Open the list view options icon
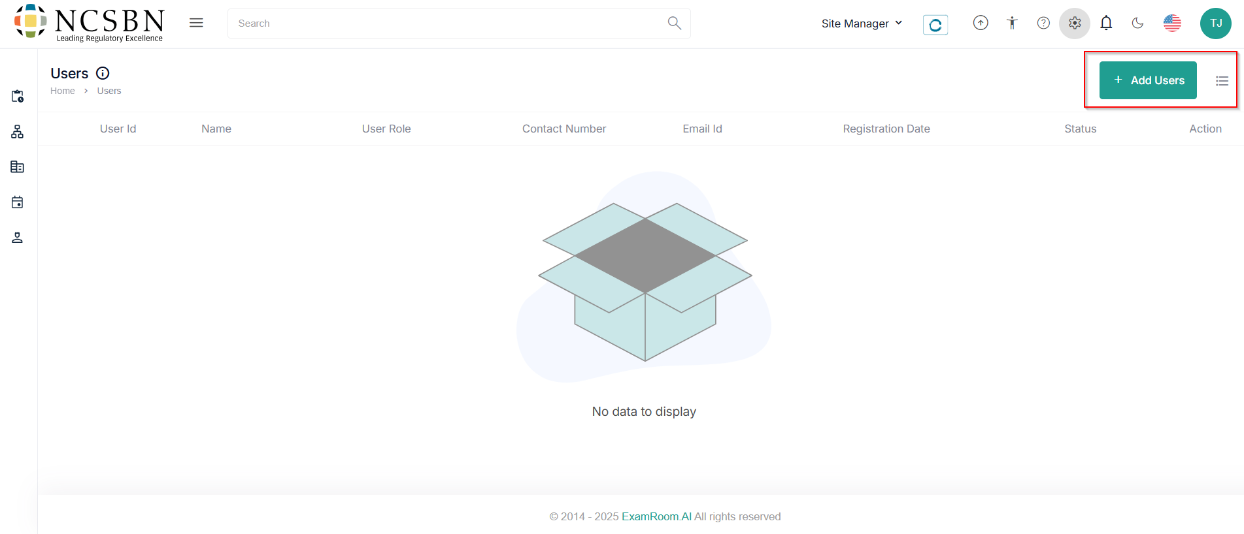This screenshot has width=1244, height=534. pos(1222,81)
